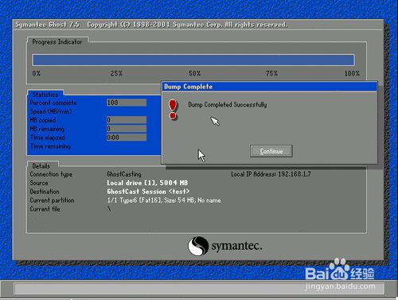The image size is (398, 300).
Task: Click the blue progress indicator bar
Action: pos(193,60)
